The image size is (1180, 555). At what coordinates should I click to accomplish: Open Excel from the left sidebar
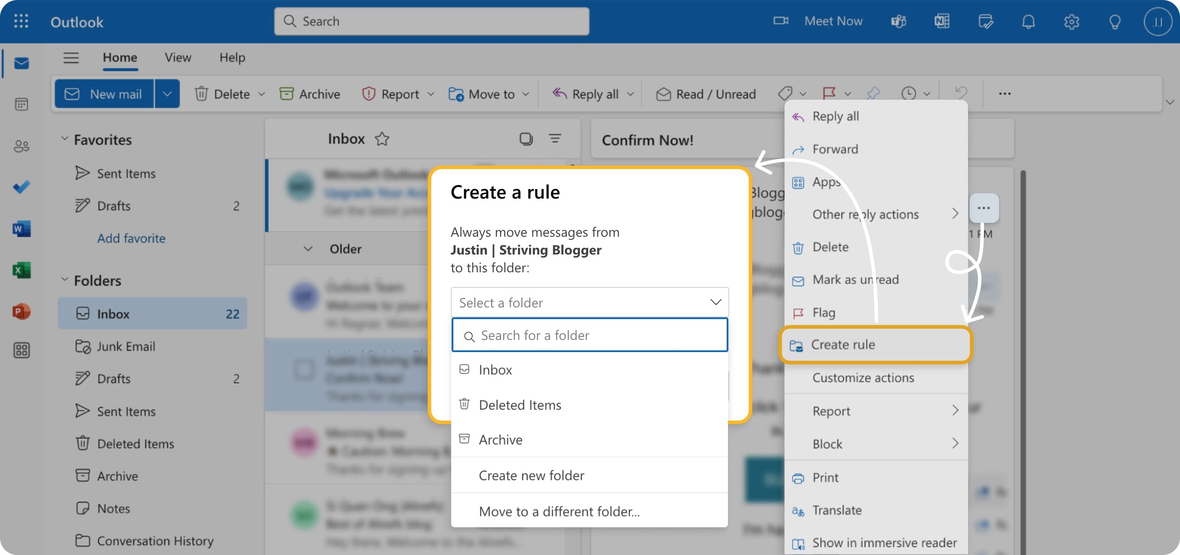pos(22,270)
